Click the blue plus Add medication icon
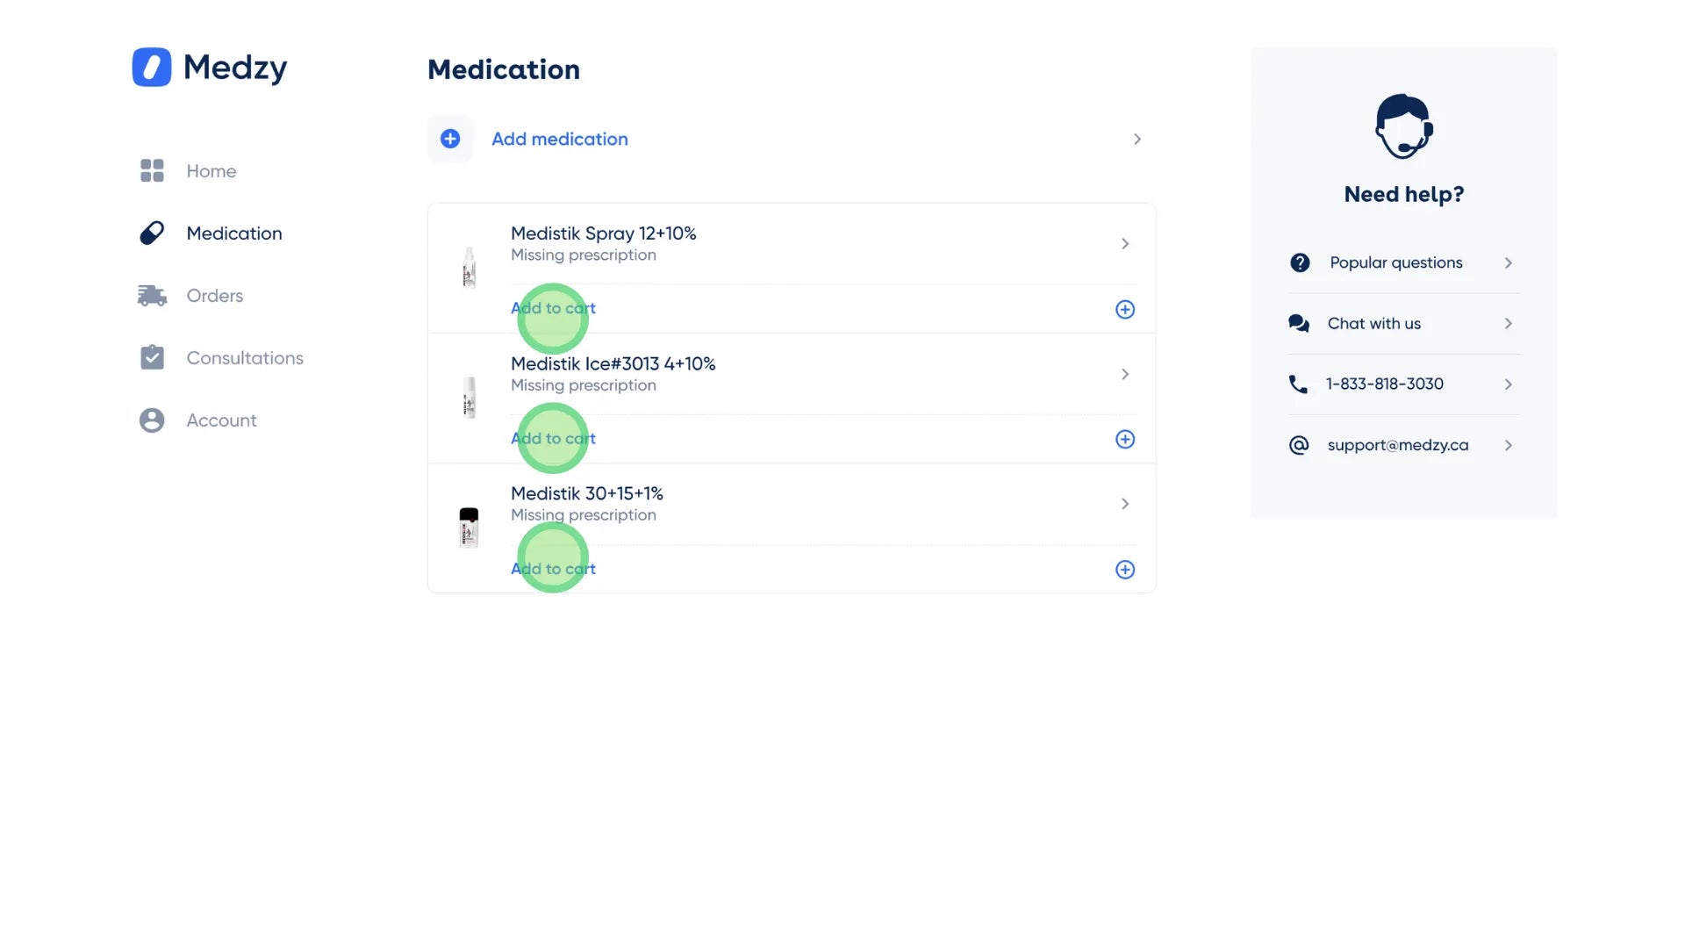 coord(450,139)
